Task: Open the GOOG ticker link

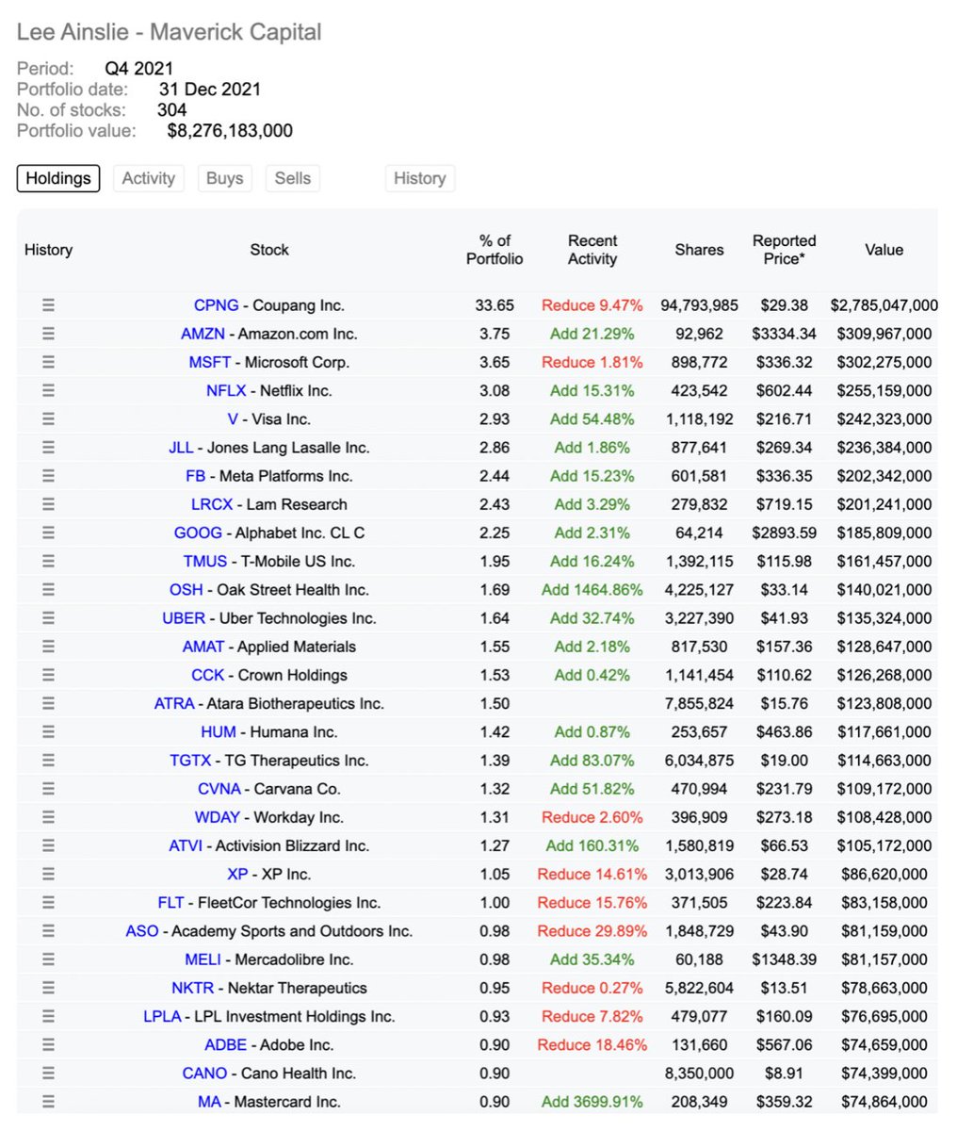Action: 198,533
